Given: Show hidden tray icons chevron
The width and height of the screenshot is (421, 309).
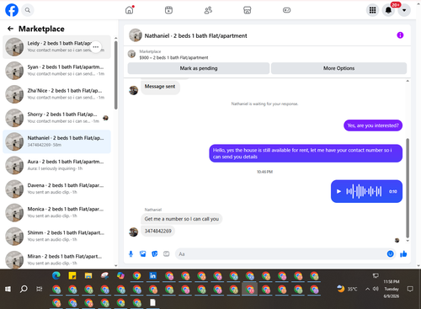Looking at the screenshot, I should 367,289.
